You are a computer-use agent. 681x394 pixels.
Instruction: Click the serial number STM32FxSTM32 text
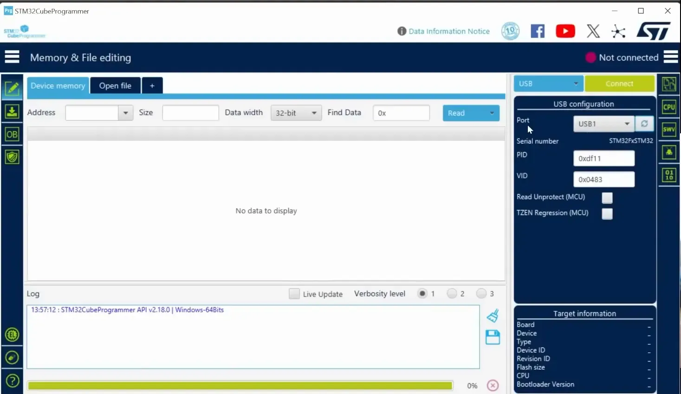coord(631,141)
